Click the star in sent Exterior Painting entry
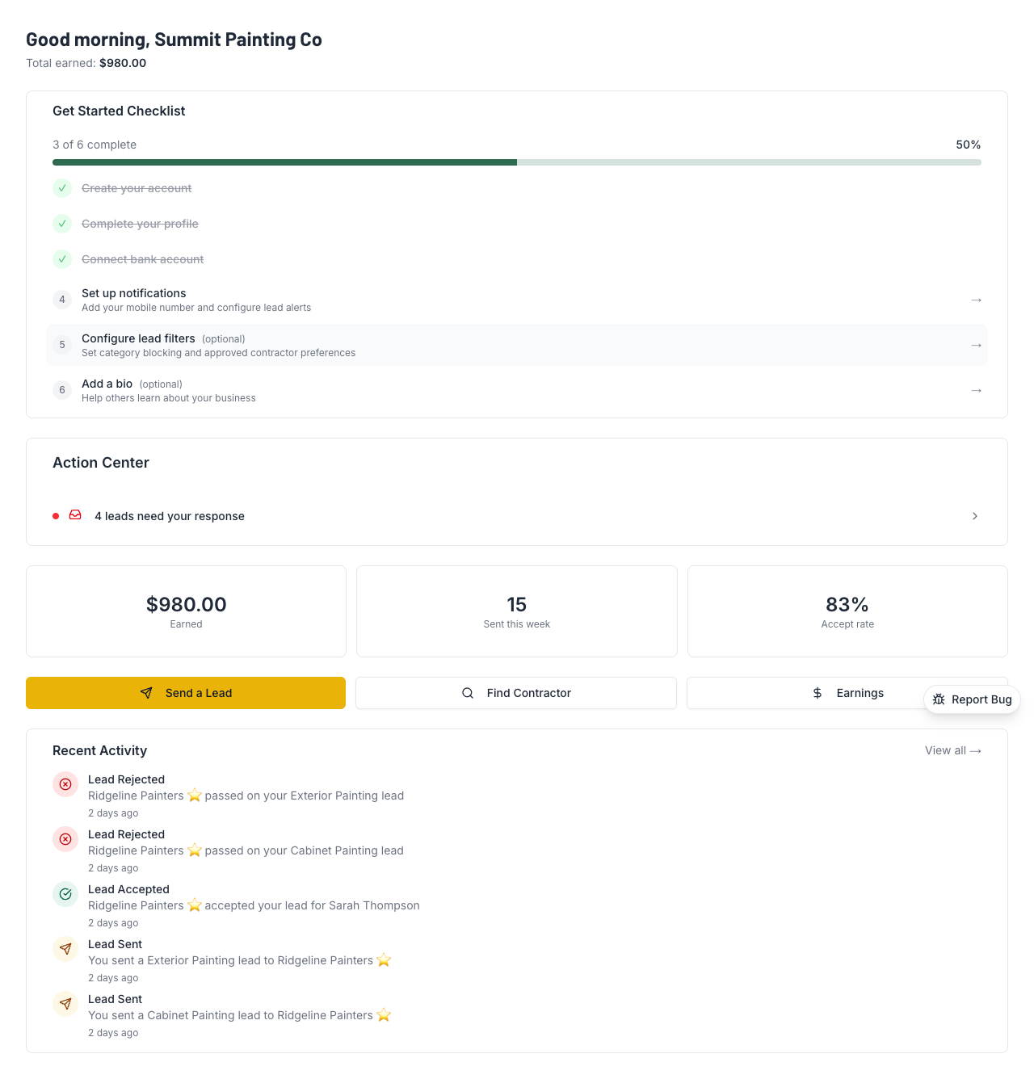1034x1079 pixels. coord(384,960)
